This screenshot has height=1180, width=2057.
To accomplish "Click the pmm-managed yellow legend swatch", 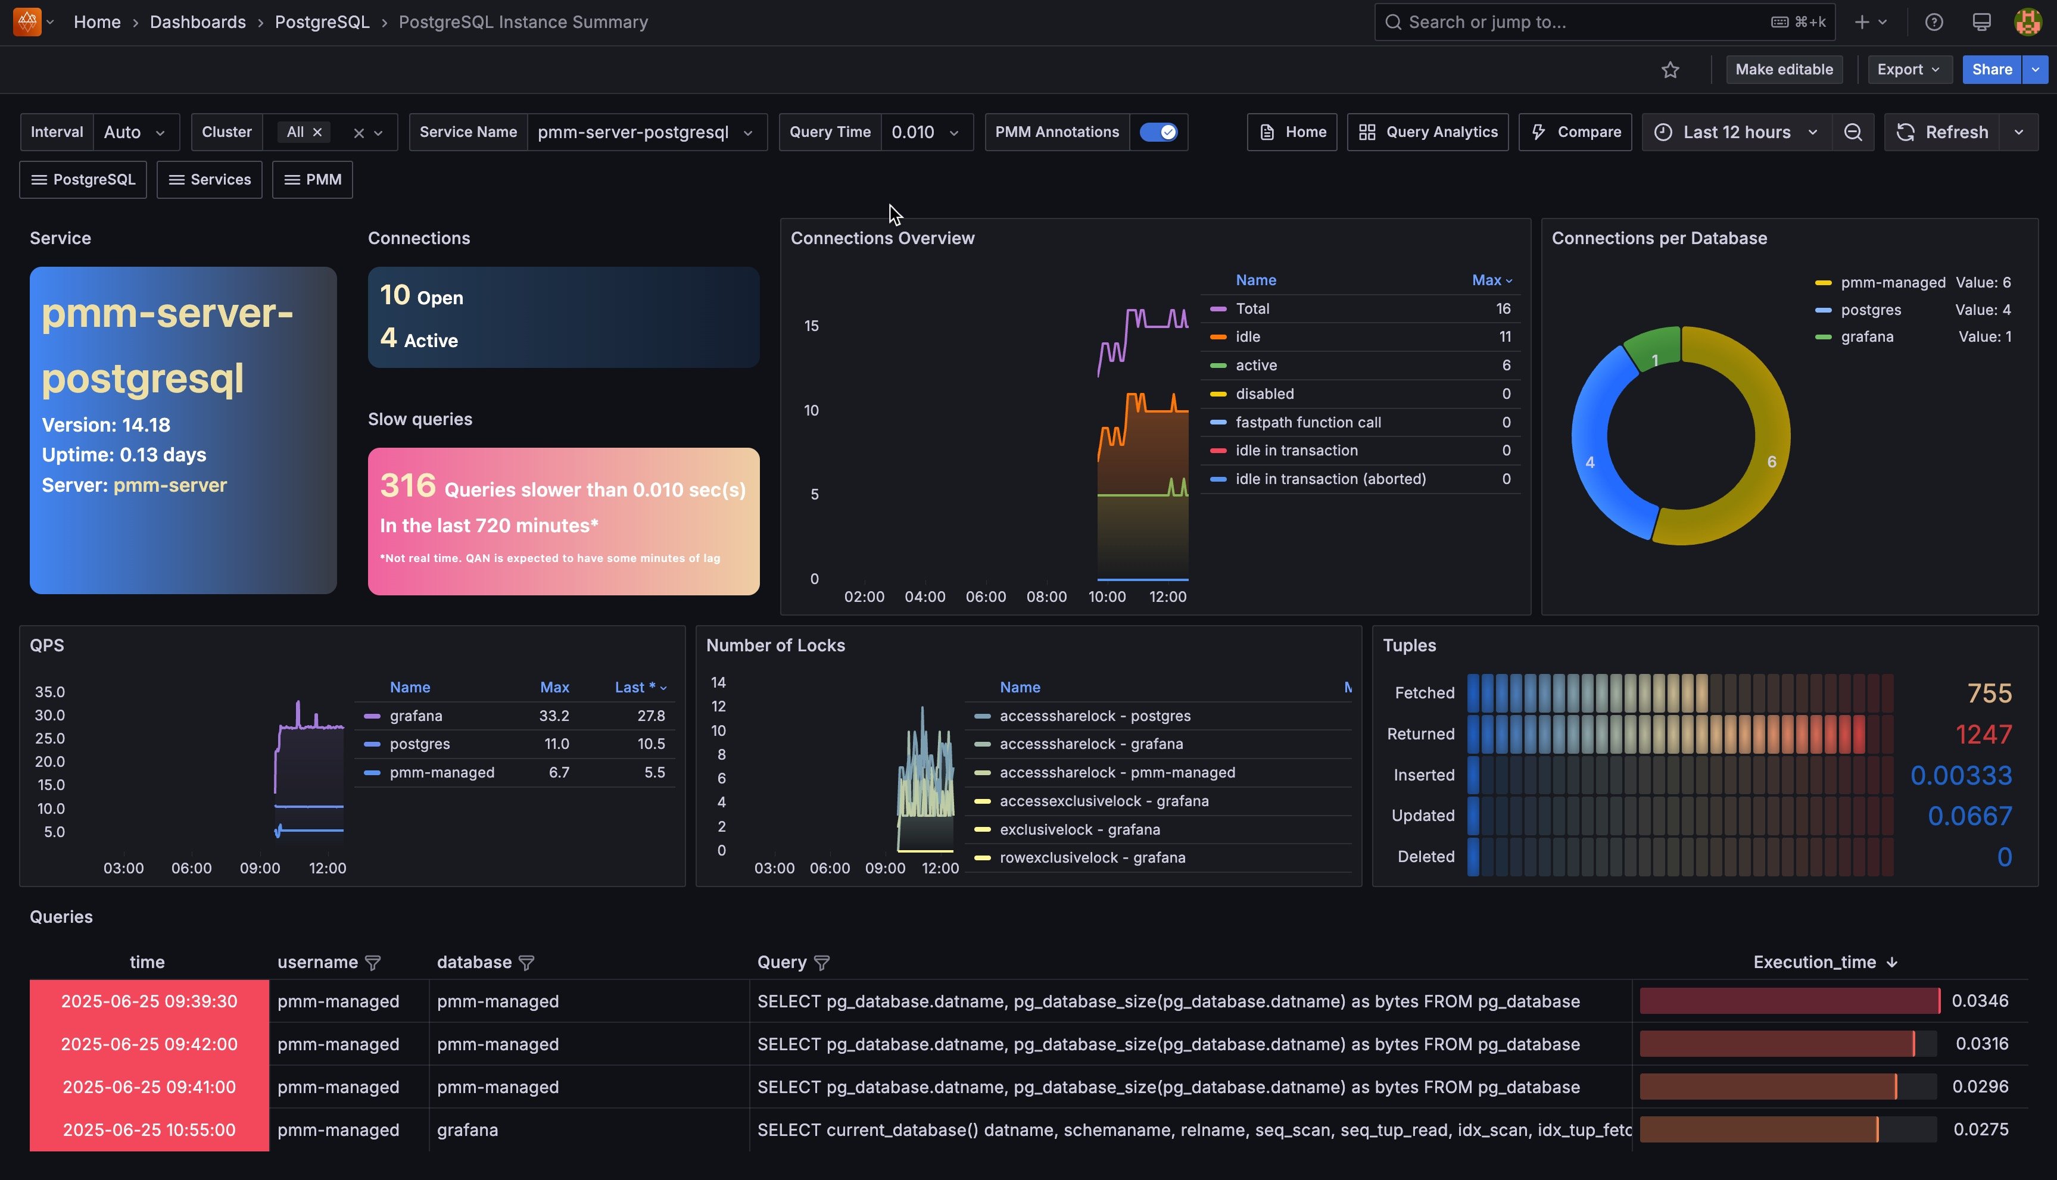I will (x=1823, y=283).
